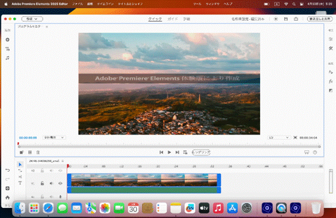Open the Titles panel icon in left sidebar
The height and width of the screenshot is (218, 336).
[x=7, y=49]
